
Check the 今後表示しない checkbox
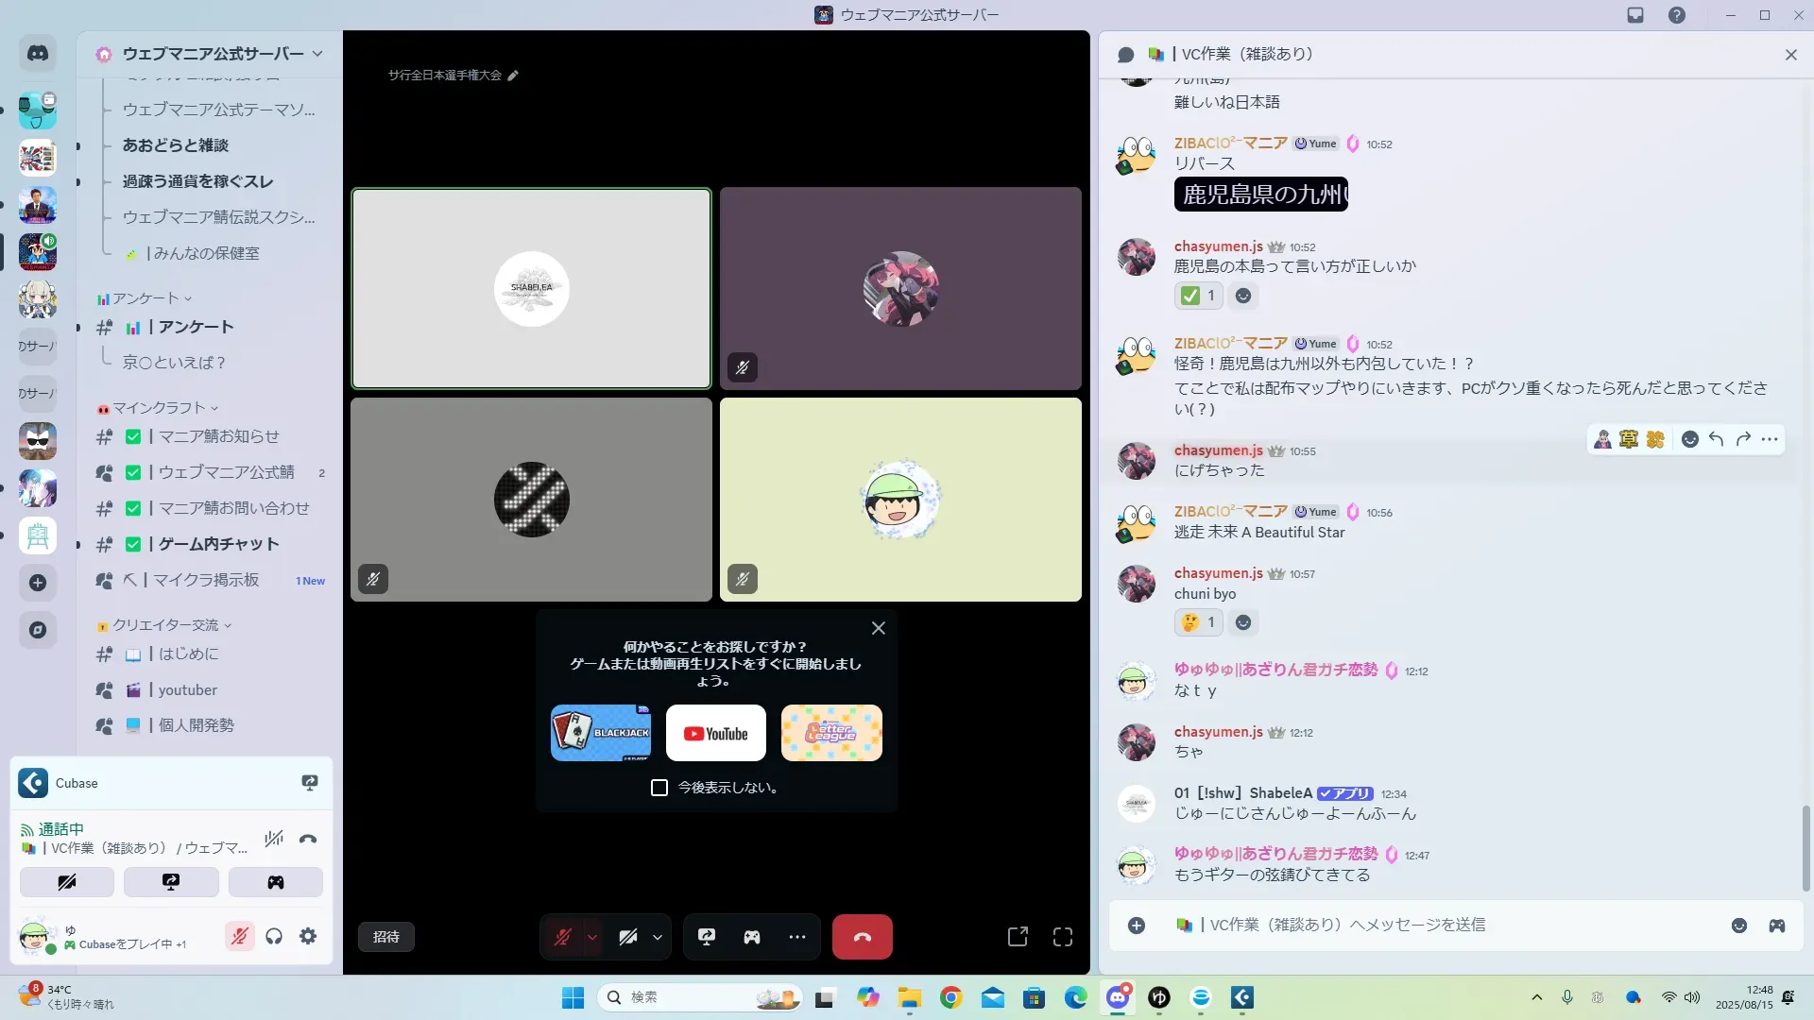(659, 788)
